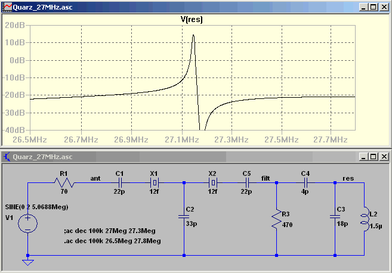Screen dimensions: 392x273
Task: Click the V(res) trace label
Action: [192, 19]
